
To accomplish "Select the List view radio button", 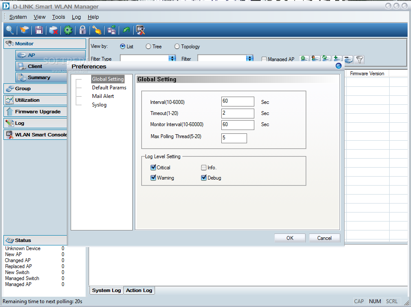I will coord(122,46).
